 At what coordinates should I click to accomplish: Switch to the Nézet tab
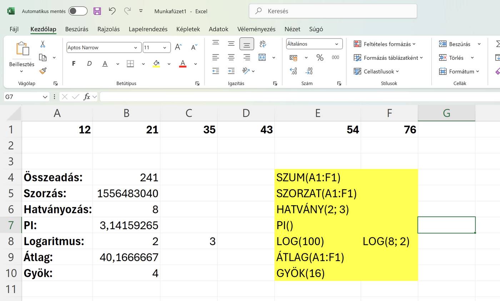pyautogui.click(x=292, y=29)
